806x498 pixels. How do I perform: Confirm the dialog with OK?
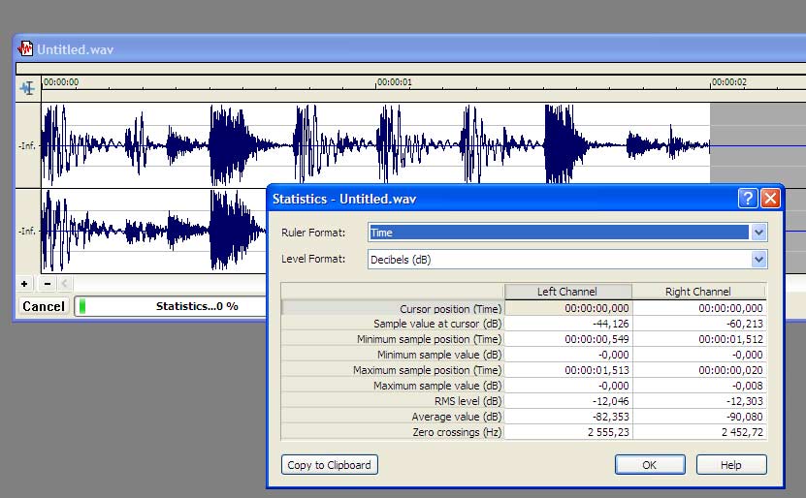point(650,465)
